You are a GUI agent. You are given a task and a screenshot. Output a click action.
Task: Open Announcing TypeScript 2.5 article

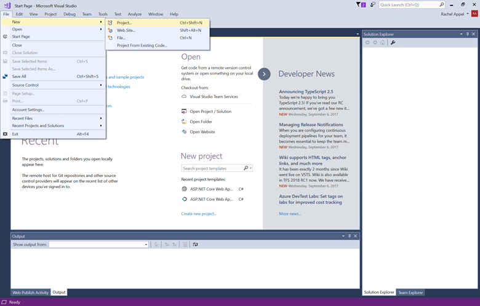pos(306,92)
